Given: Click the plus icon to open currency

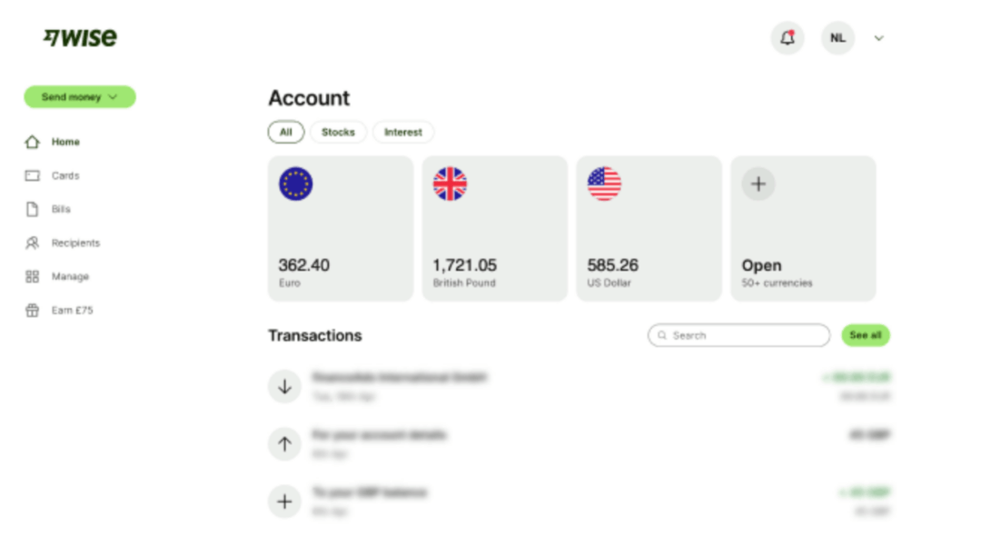Looking at the screenshot, I should [x=758, y=184].
